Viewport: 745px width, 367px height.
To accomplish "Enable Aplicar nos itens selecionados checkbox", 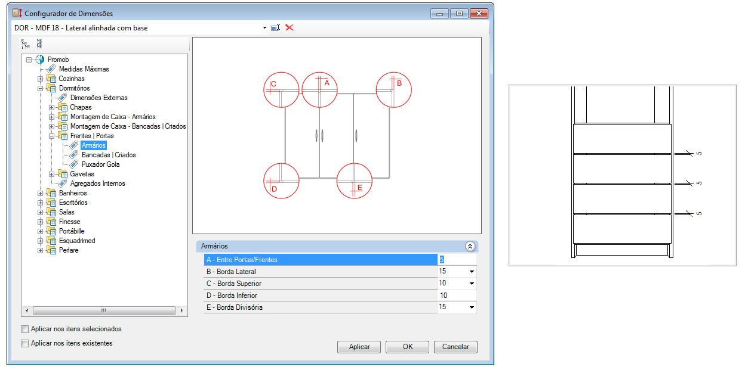I will coord(24,329).
